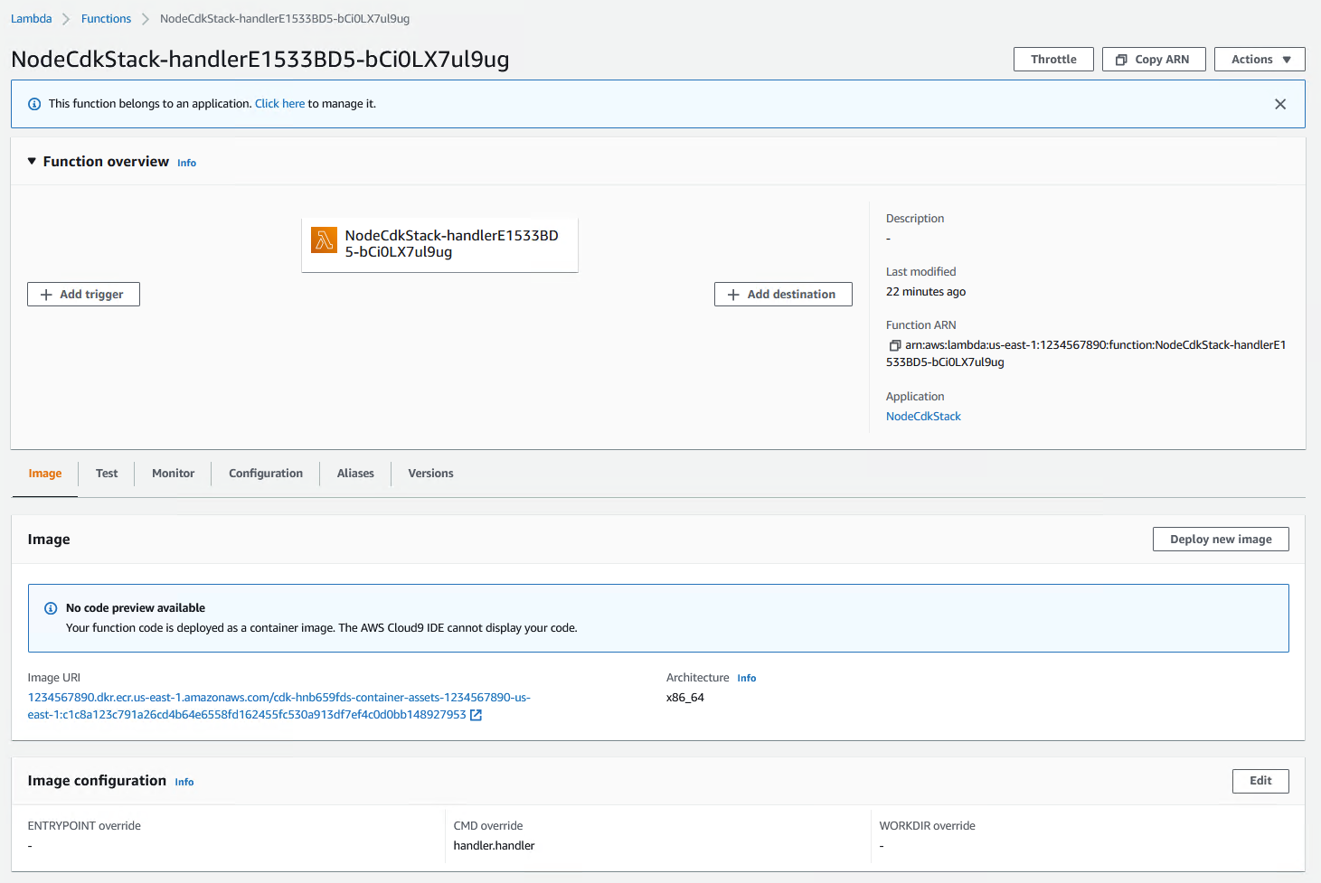Collapse the Function overview section
The image size is (1321, 883).
tap(33, 161)
